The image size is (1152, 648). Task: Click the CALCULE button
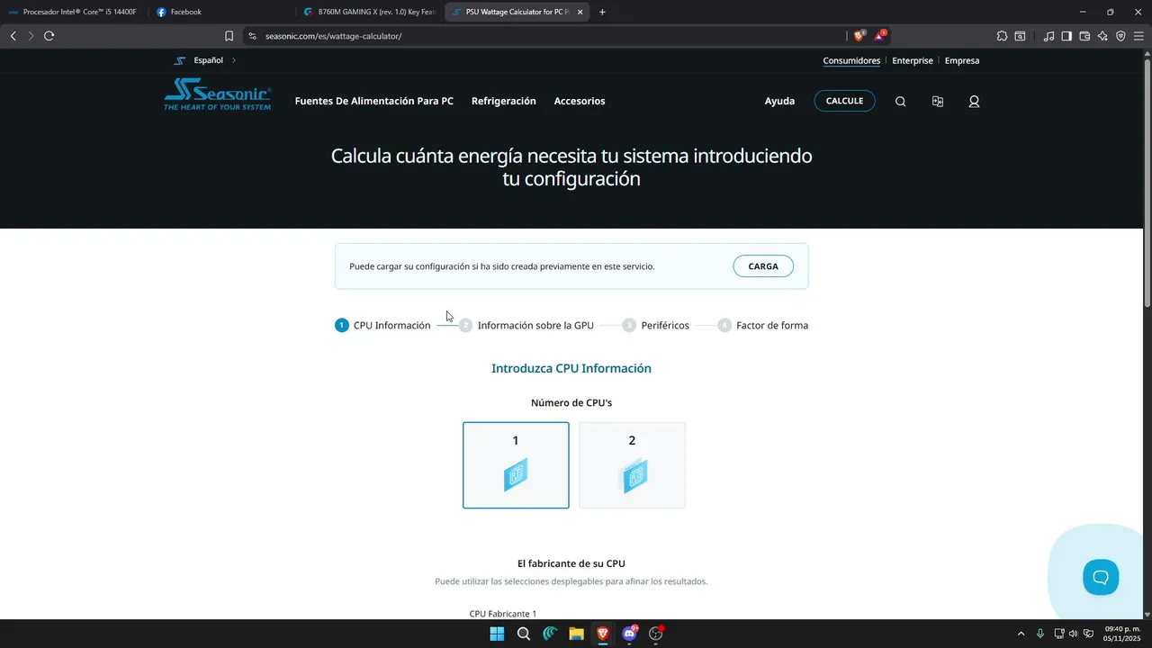click(x=844, y=101)
